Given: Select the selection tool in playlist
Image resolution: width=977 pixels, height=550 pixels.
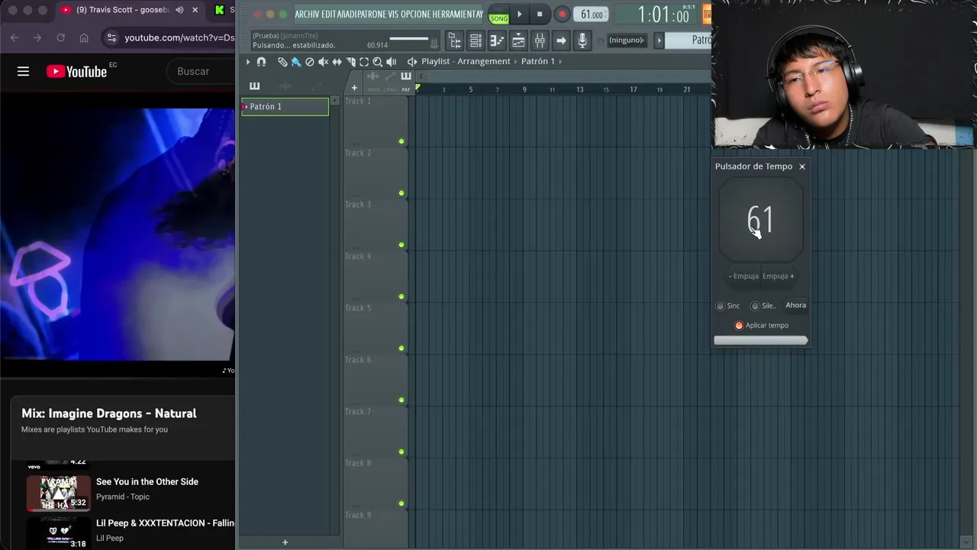Looking at the screenshot, I should (x=364, y=62).
